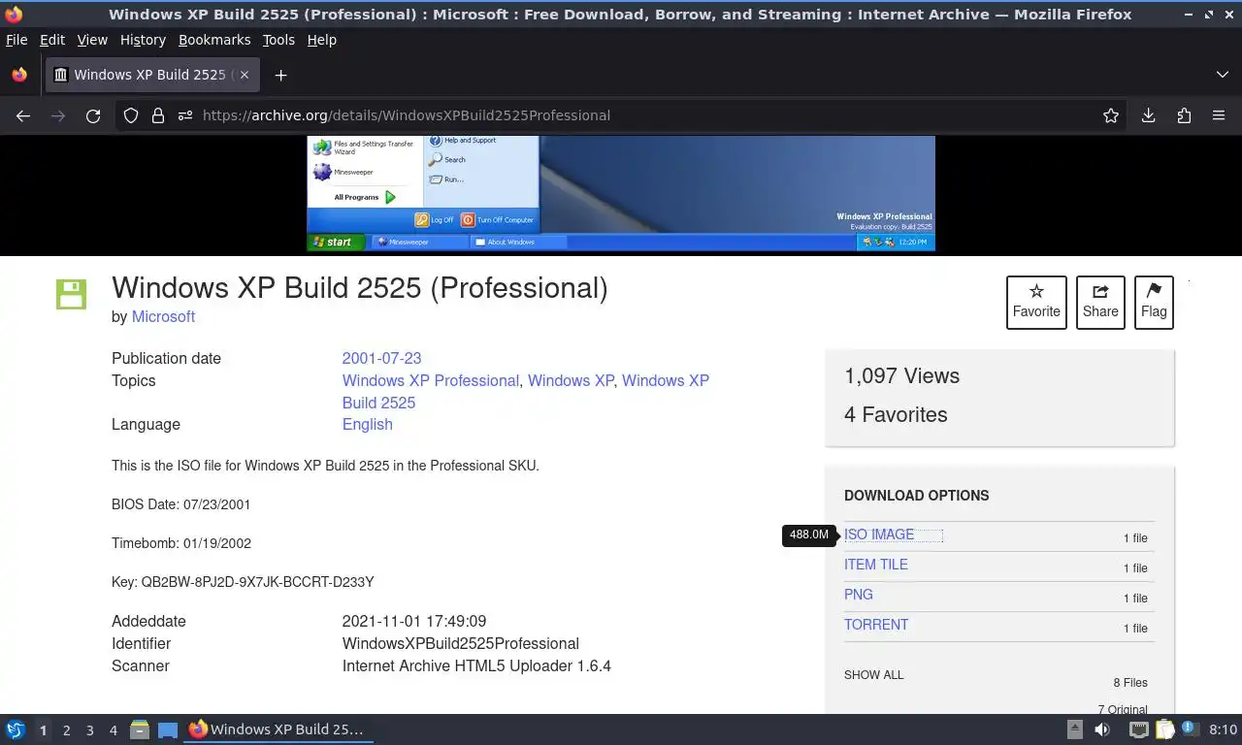This screenshot has width=1242, height=745.
Task: Select the BIOS Date: 07/23/2001 text
Action: (181, 504)
